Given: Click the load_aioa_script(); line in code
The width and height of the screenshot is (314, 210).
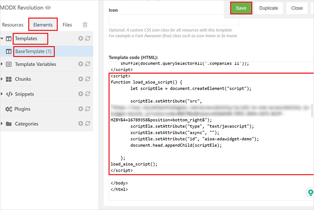Looking at the screenshot, I should tap(134, 164).
